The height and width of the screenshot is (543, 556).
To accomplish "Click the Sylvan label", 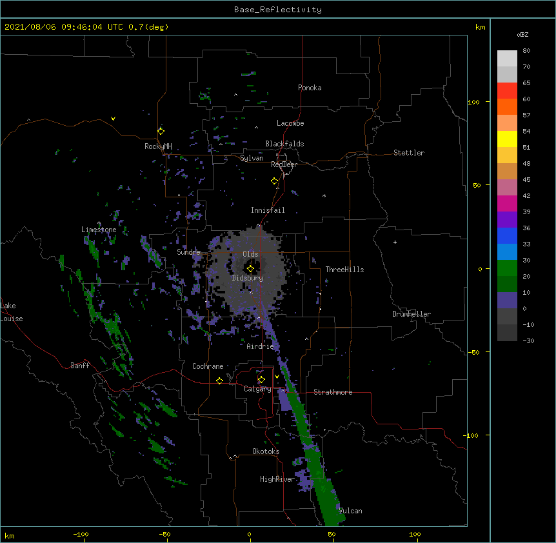I will 252,158.
